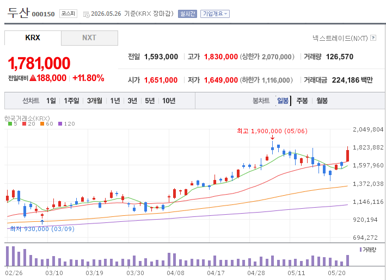
Task: Click the 넥스트레이드(NXT) link
Action: click(x=340, y=38)
